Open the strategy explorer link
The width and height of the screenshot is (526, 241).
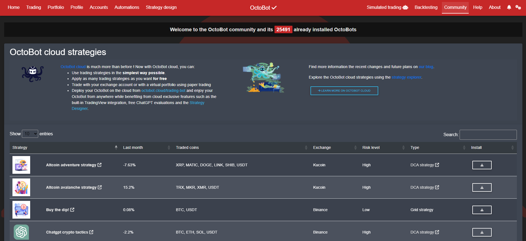pyautogui.click(x=406, y=77)
